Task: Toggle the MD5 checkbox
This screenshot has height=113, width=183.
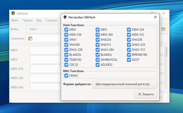Action: point(98,29)
